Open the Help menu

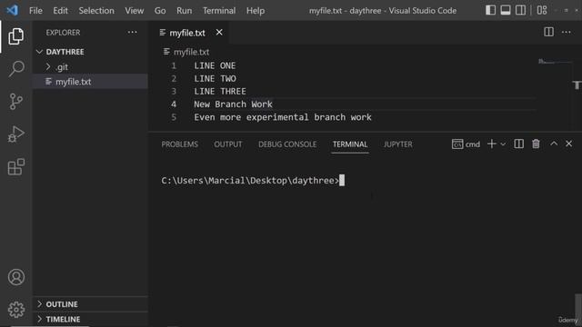tap(256, 10)
